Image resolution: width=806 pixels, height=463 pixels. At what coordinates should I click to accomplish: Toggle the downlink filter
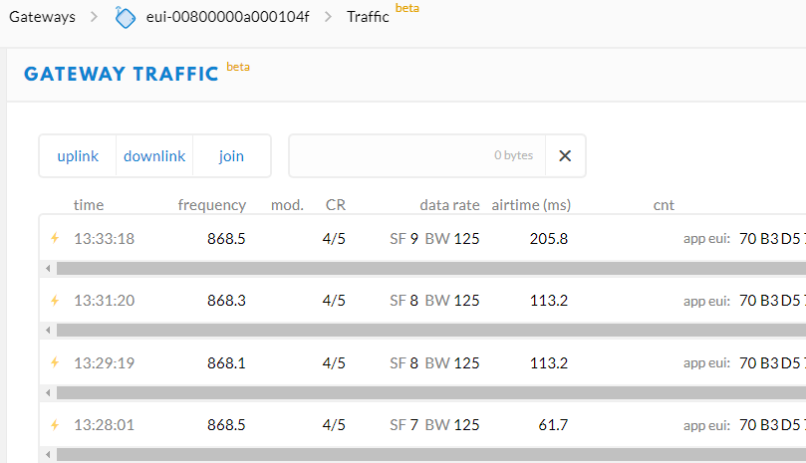point(154,156)
